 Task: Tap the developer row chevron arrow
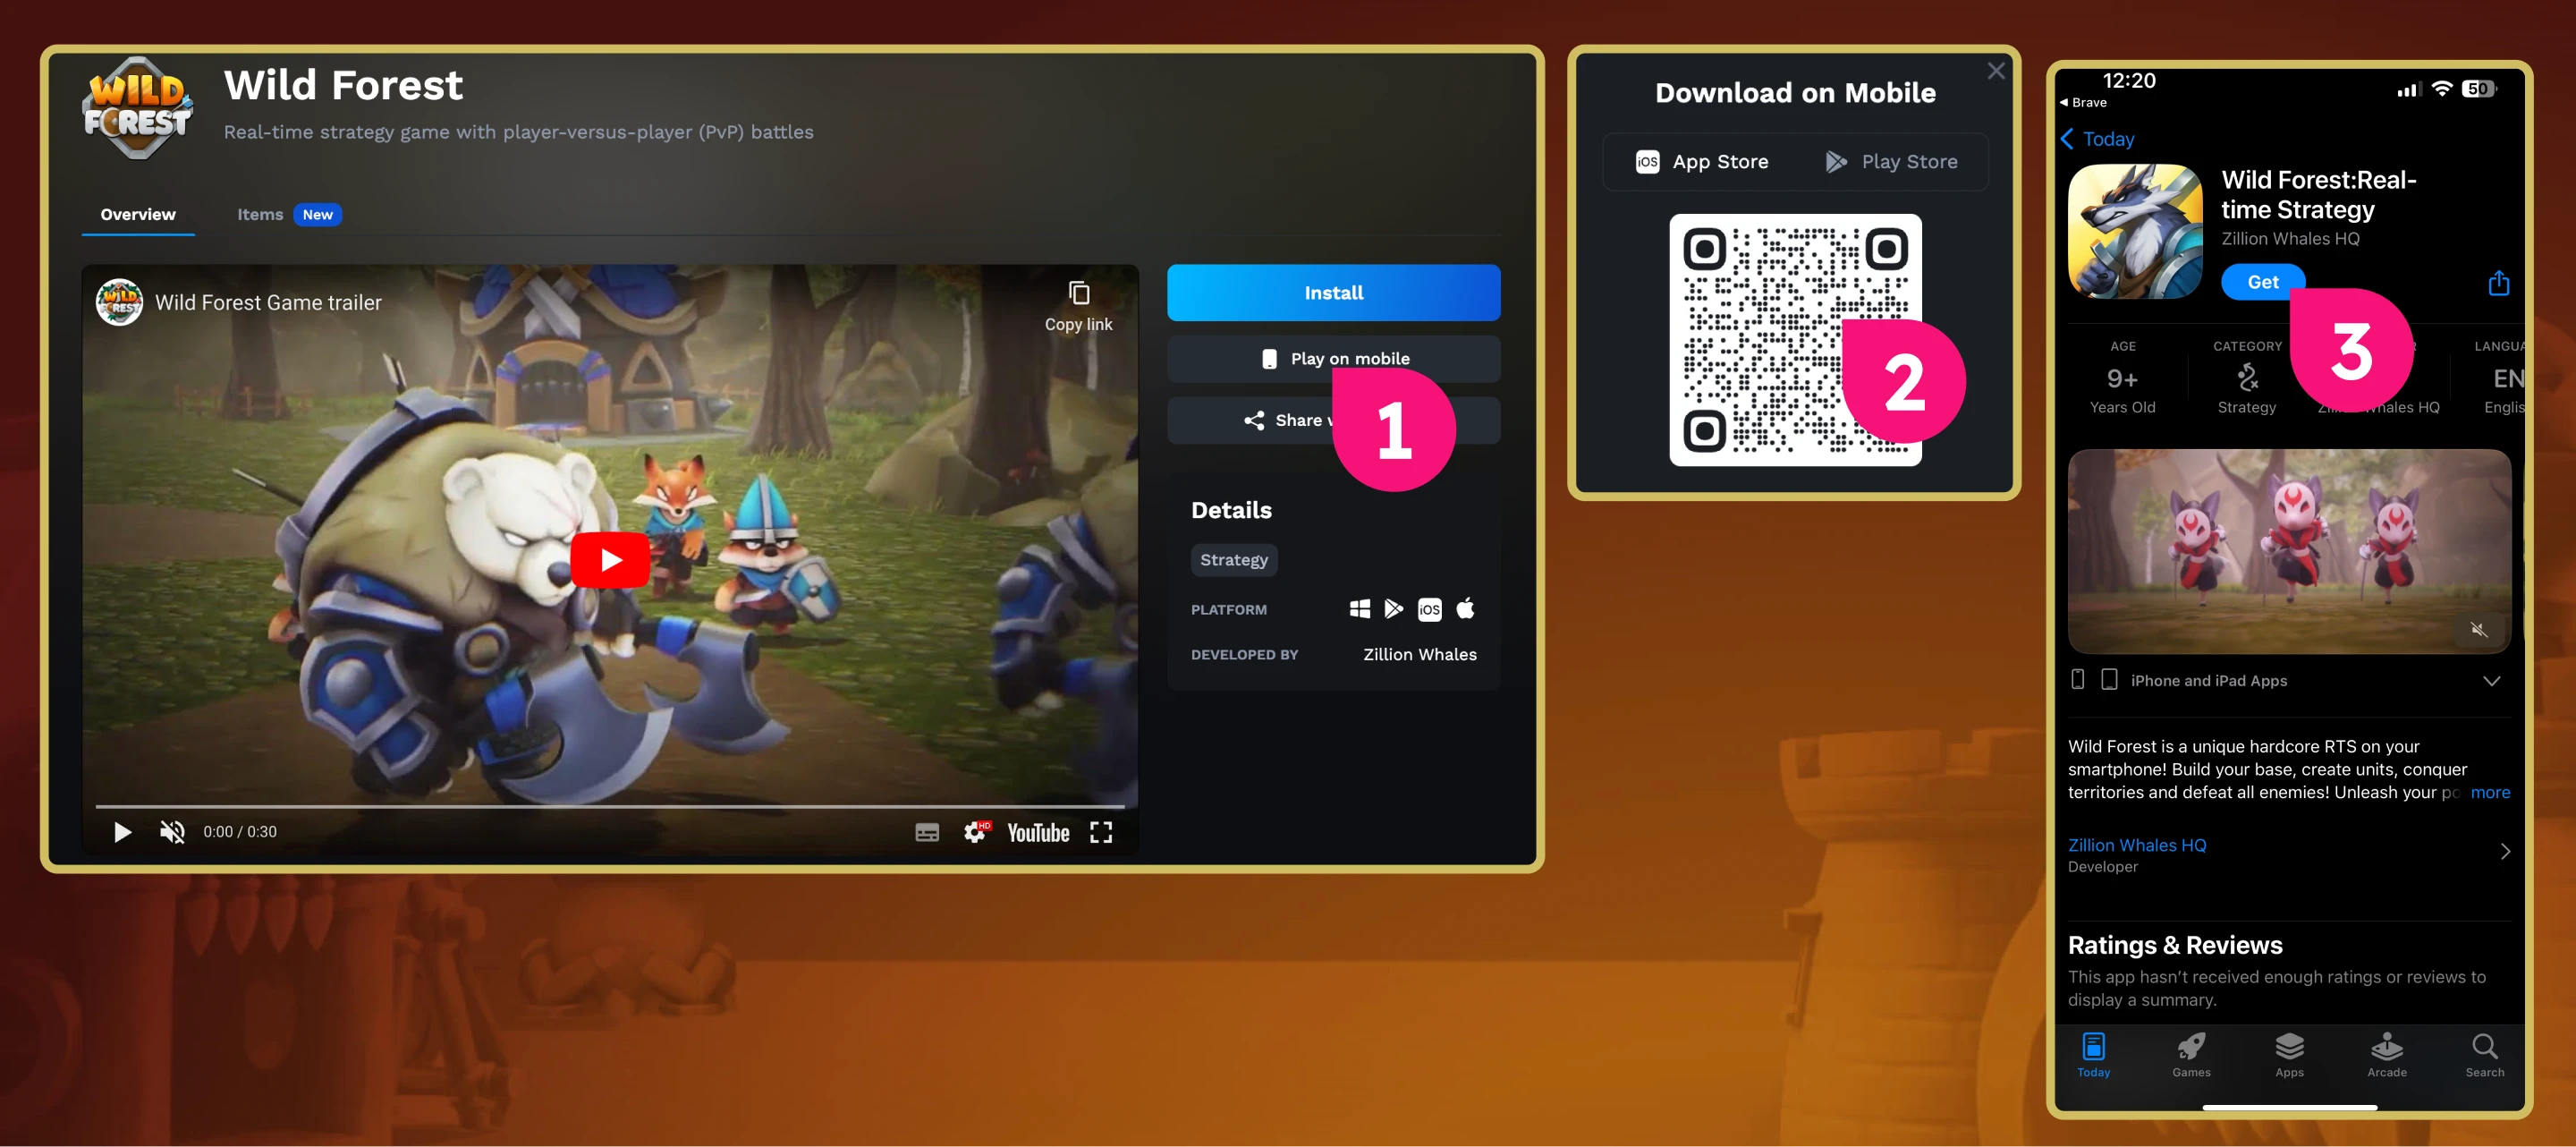pyautogui.click(x=2504, y=851)
